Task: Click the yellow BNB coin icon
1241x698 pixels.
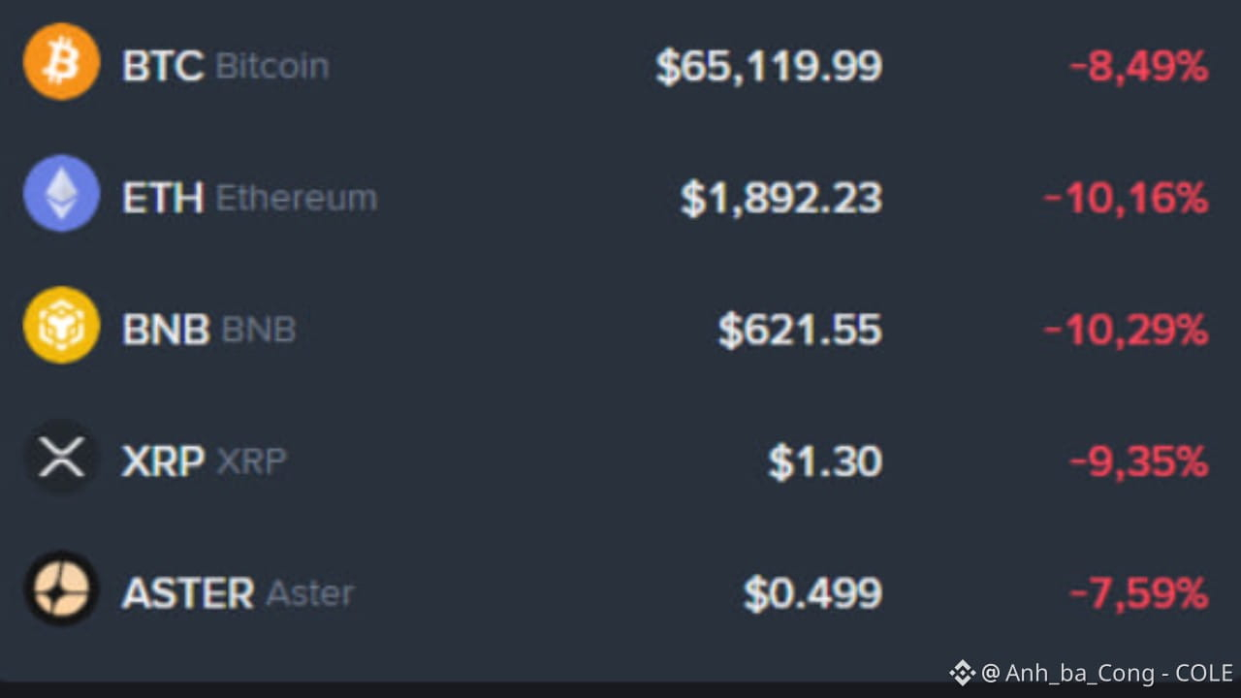Action: pyautogui.click(x=61, y=326)
